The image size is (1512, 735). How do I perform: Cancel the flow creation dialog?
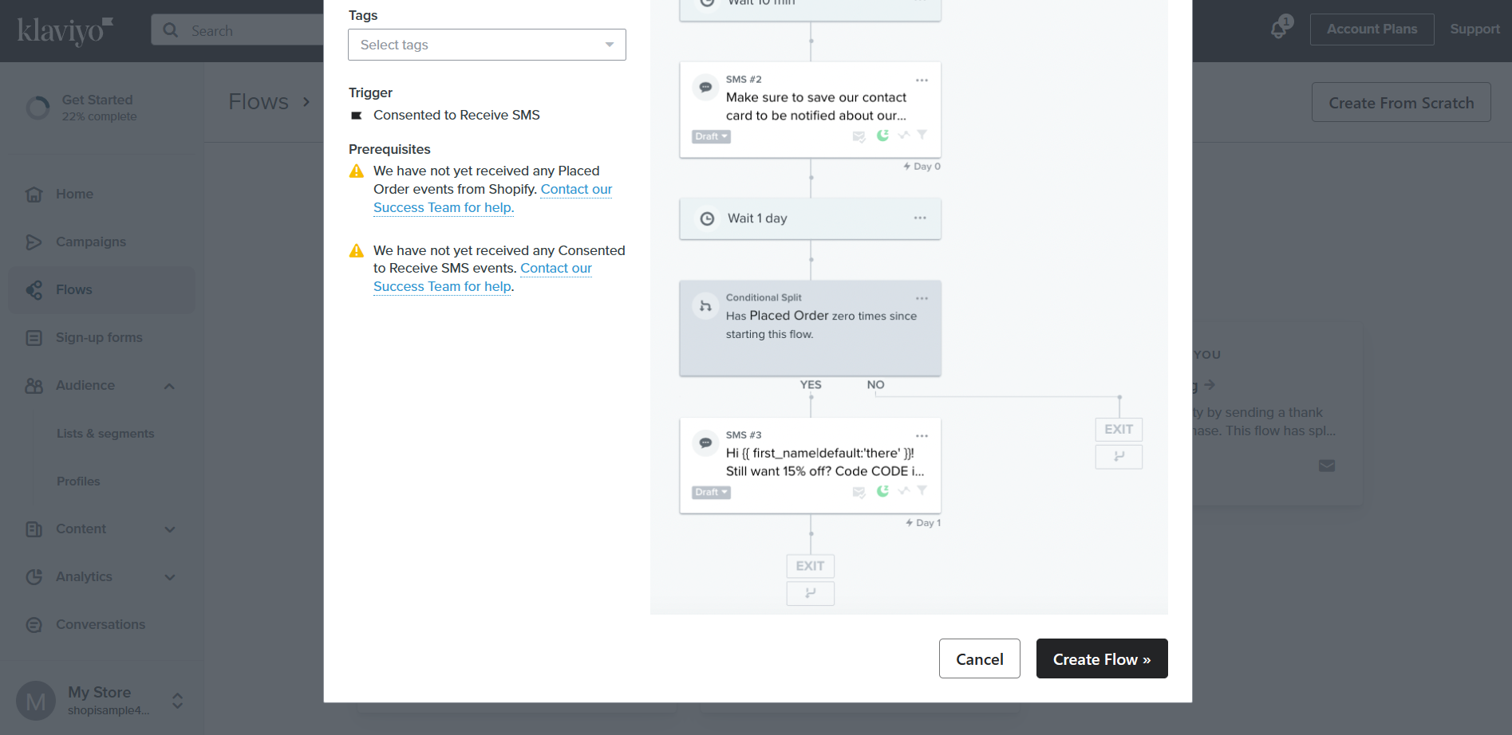(x=980, y=658)
